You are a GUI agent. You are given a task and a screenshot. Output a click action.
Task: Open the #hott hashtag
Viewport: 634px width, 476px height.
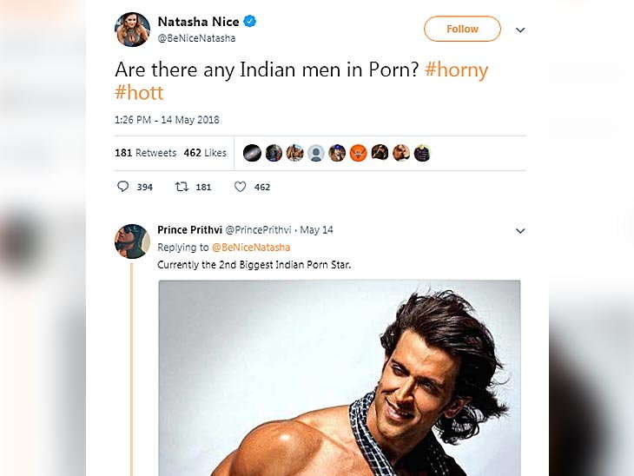pyautogui.click(x=139, y=93)
